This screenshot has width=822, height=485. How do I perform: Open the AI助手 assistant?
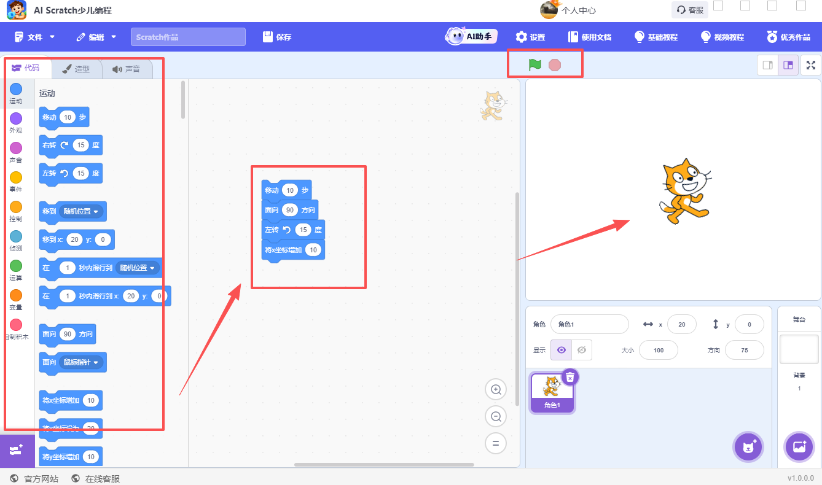[x=471, y=37]
